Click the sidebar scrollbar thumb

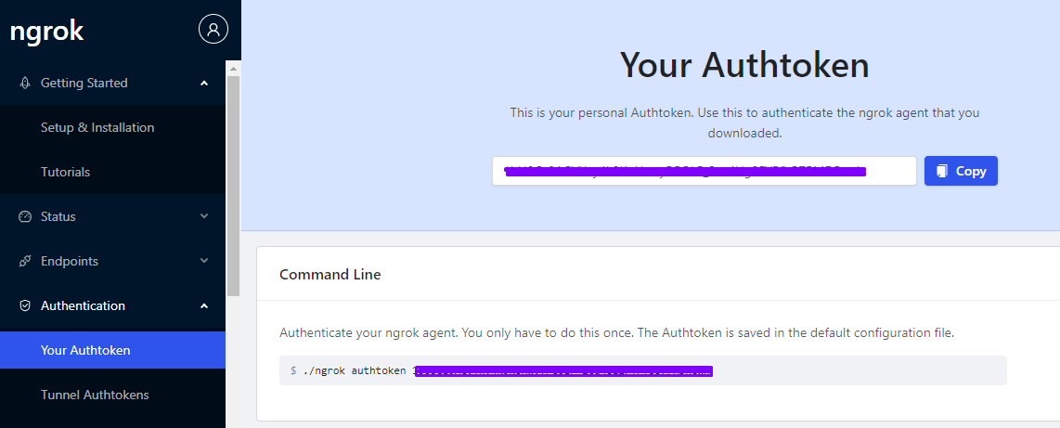233,186
